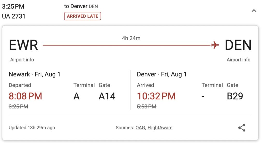Click the DEN airport code heading
This screenshot has height=143, width=265.
coord(238,45)
